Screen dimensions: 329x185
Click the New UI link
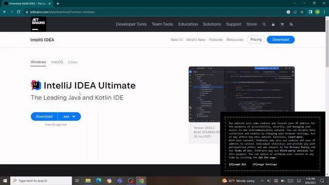[177, 40]
